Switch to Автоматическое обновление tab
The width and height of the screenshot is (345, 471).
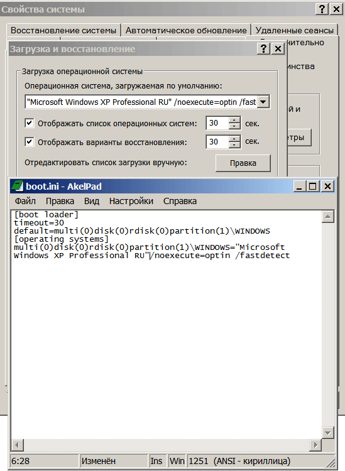pos(186,30)
